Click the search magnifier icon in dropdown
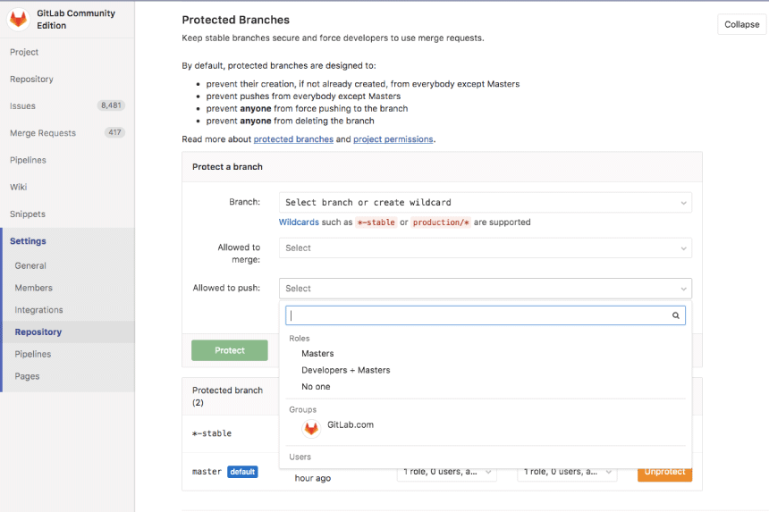769x512 pixels. click(x=675, y=315)
